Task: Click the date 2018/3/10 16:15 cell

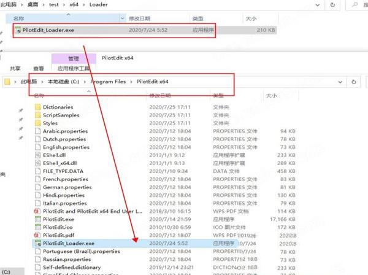Action: coord(170,211)
